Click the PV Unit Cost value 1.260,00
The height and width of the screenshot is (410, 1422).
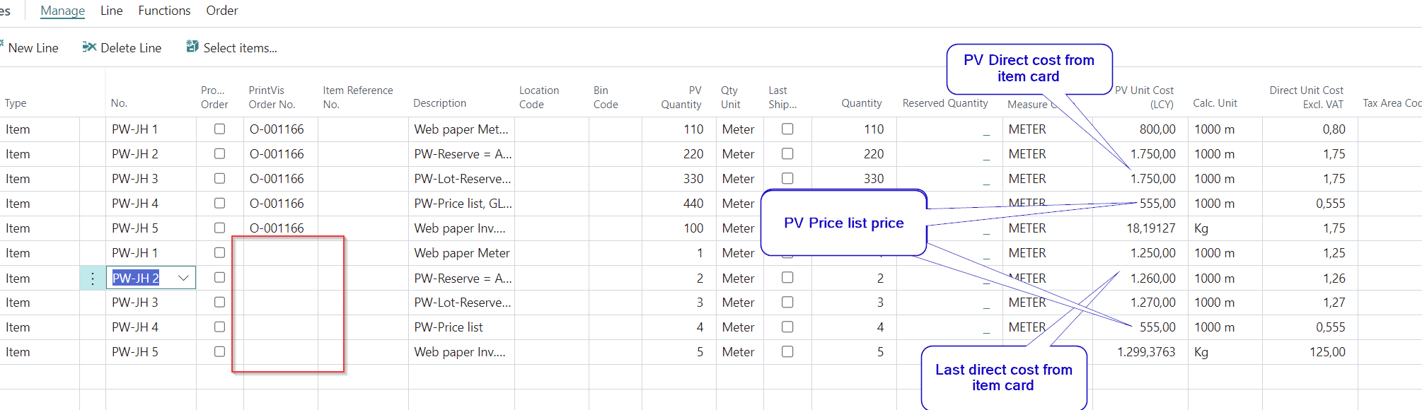point(1153,279)
